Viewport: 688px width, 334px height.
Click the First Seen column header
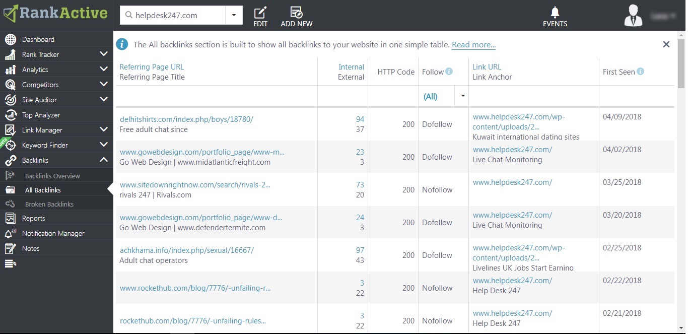pos(619,72)
